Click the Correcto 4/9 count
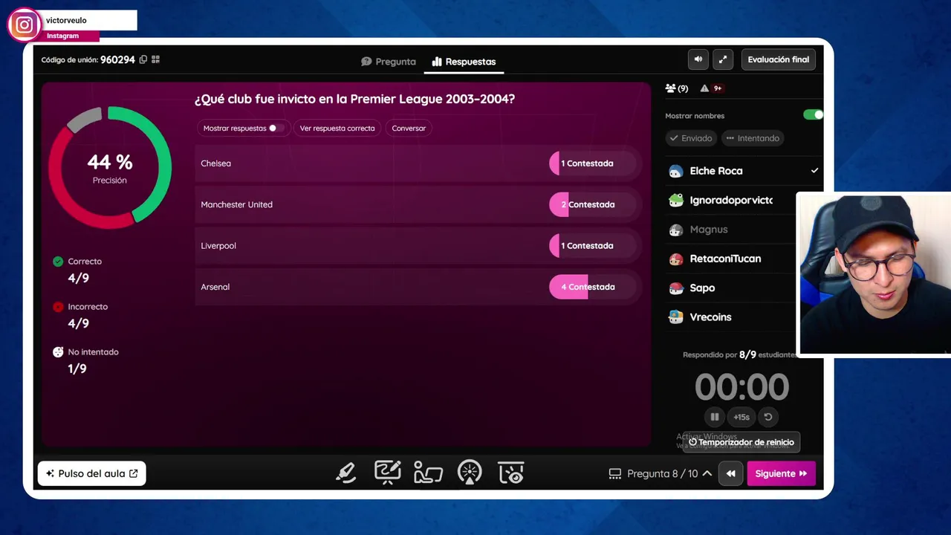Viewport: 951px width, 535px height. pyautogui.click(x=79, y=279)
